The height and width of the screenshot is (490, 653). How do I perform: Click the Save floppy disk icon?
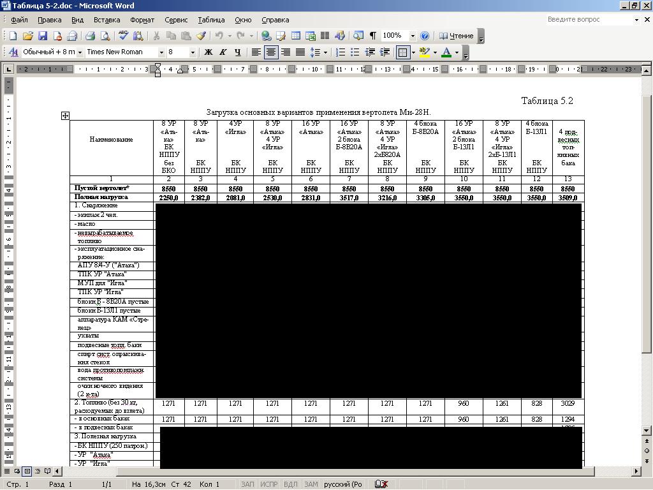tap(43, 36)
